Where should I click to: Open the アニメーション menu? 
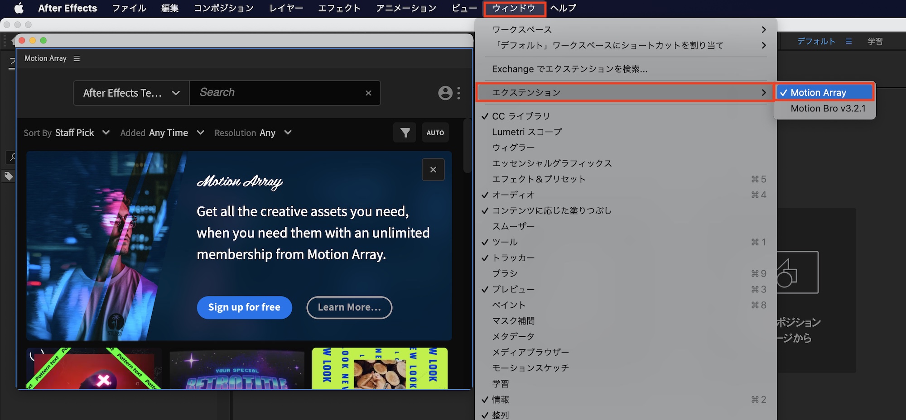coord(406,8)
